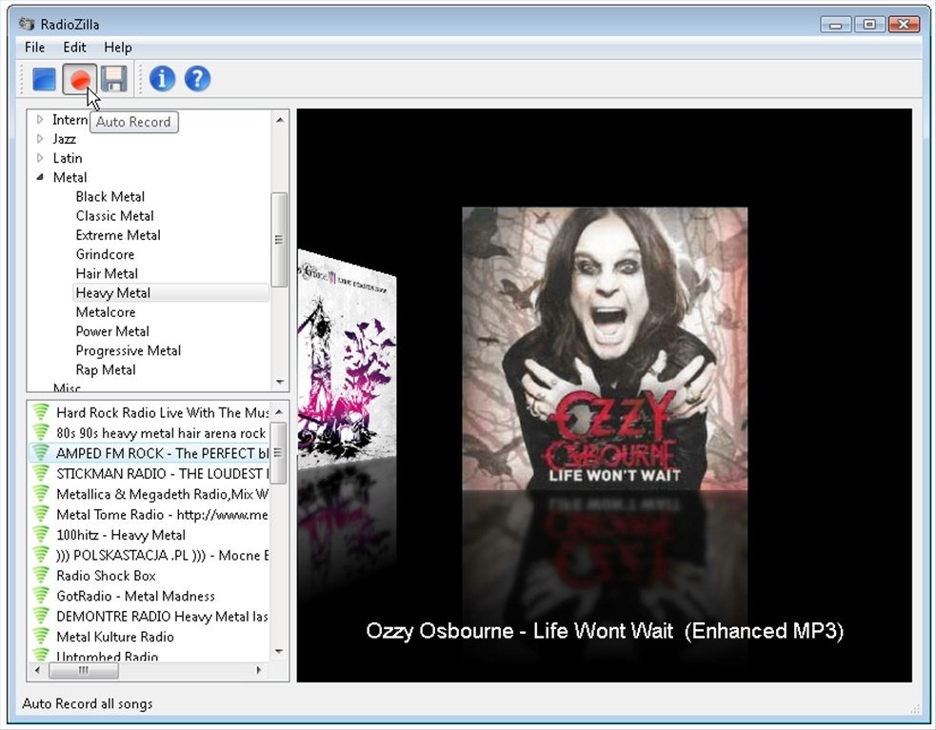Click signal icon beside 100hitz - Heavy Metal

click(x=41, y=535)
